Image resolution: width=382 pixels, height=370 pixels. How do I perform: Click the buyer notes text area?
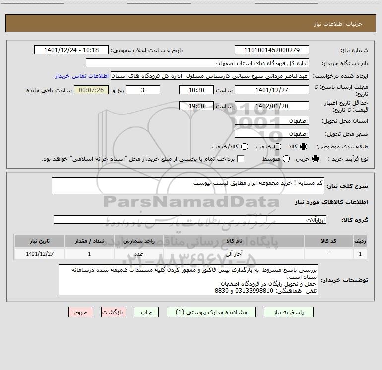[189, 280]
